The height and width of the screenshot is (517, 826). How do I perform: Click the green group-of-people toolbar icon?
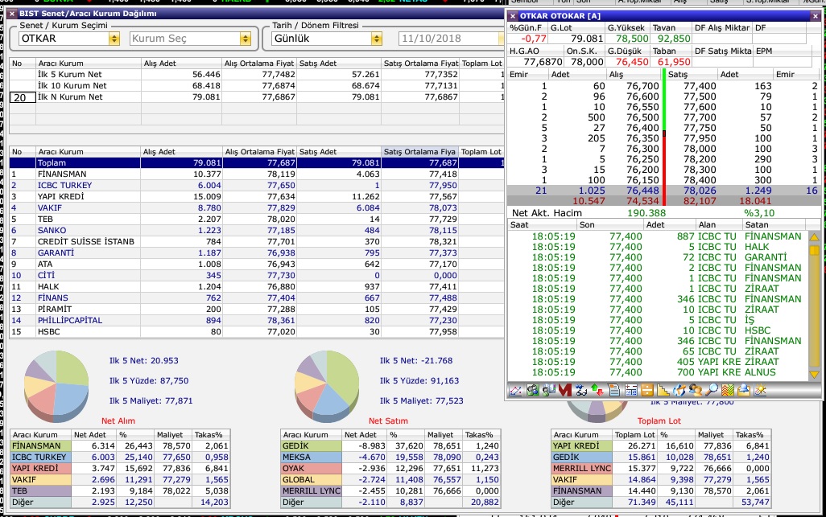[x=533, y=390]
